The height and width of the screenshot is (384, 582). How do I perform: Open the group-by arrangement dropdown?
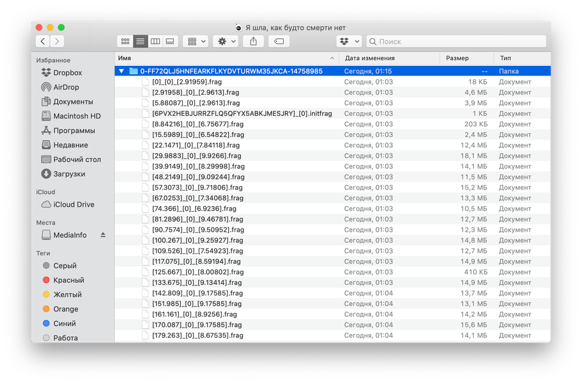pyautogui.click(x=195, y=42)
